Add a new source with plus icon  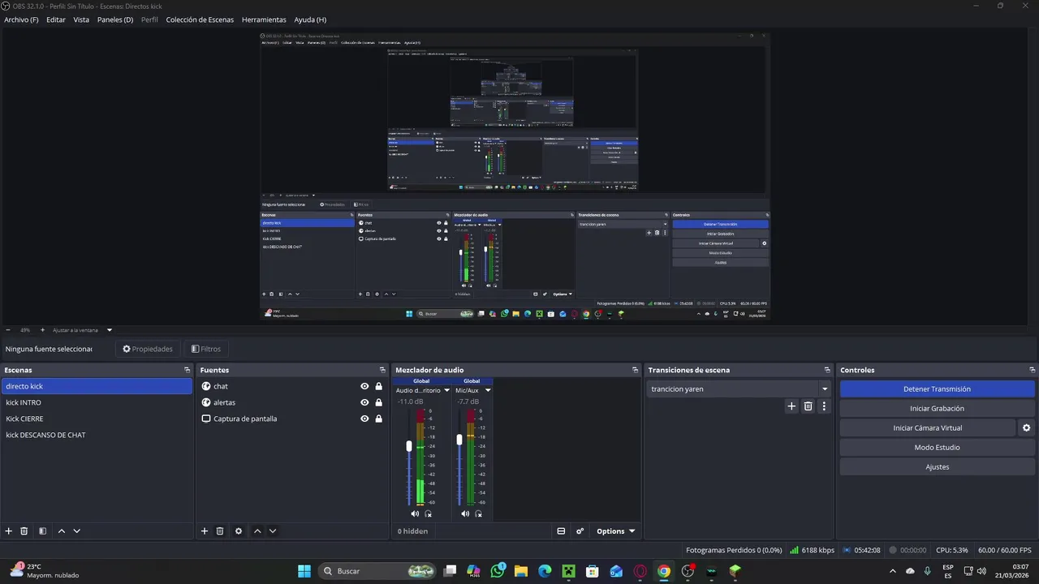[x=205, y=531]
